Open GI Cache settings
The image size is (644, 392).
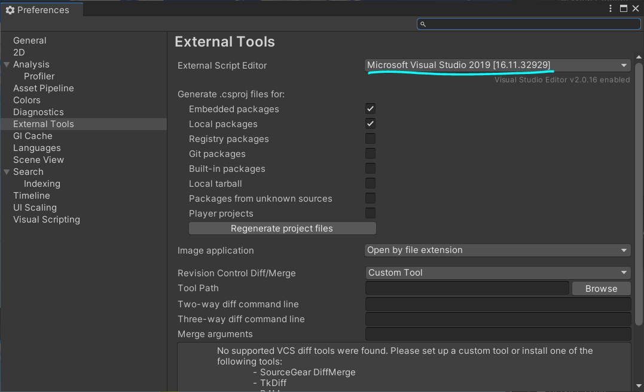click(x=33, y=136)
